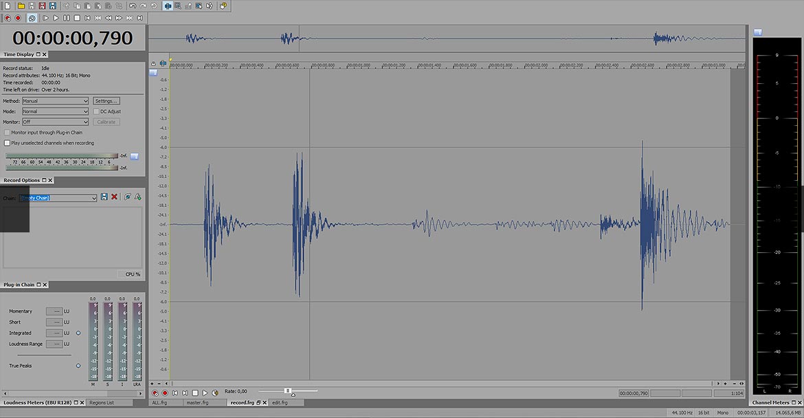Image resolution: width=804 pixels, height=418 pixels.
Task: Pause playback with the Pause button
Action: (66, 18)
